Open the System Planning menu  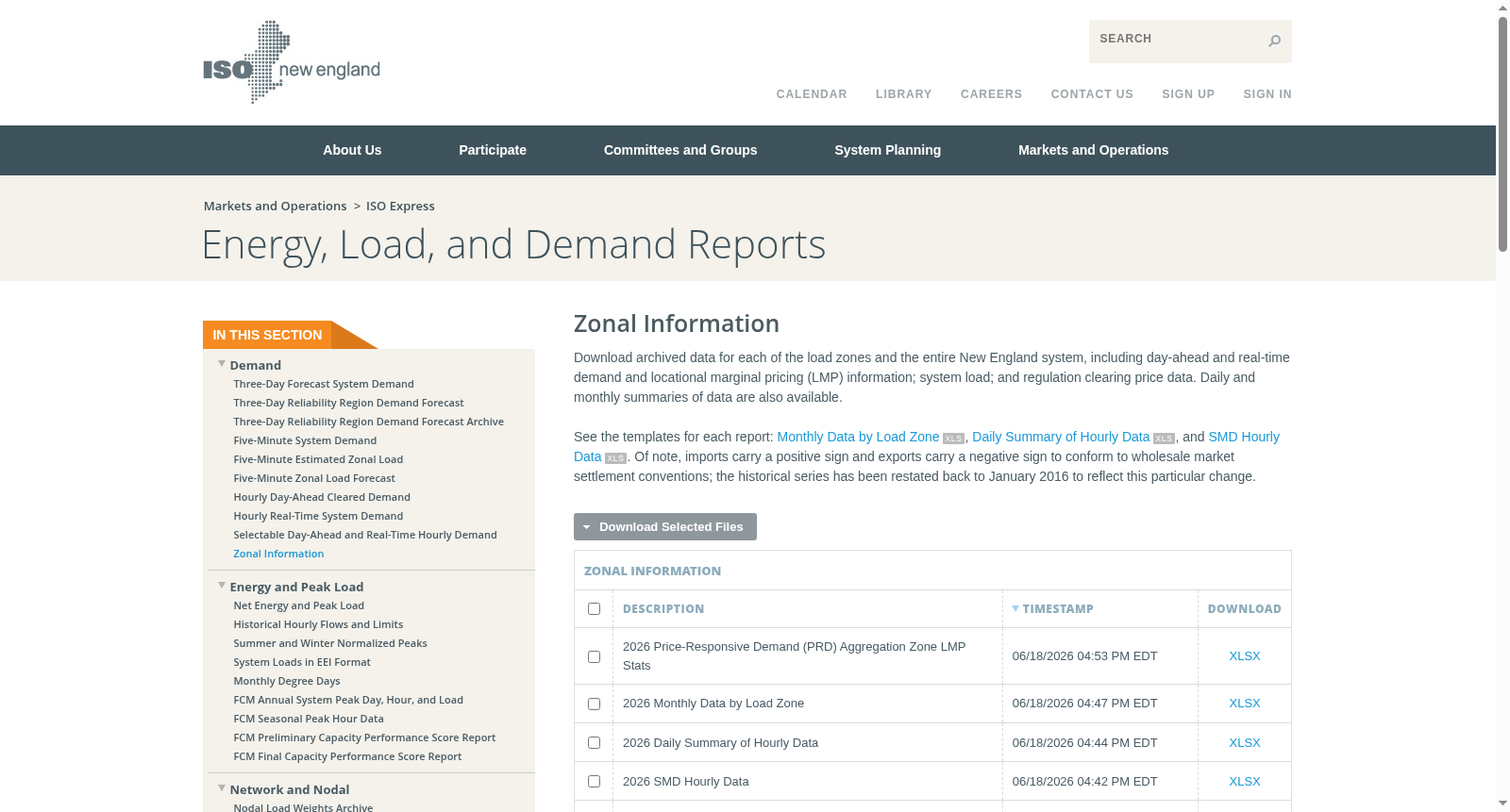click(887, 150)
